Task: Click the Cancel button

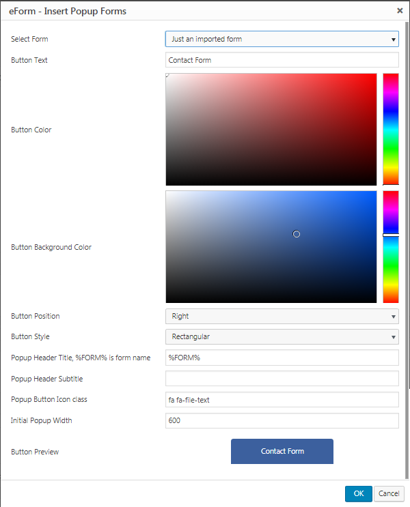Action: click(x=389, y=494)
